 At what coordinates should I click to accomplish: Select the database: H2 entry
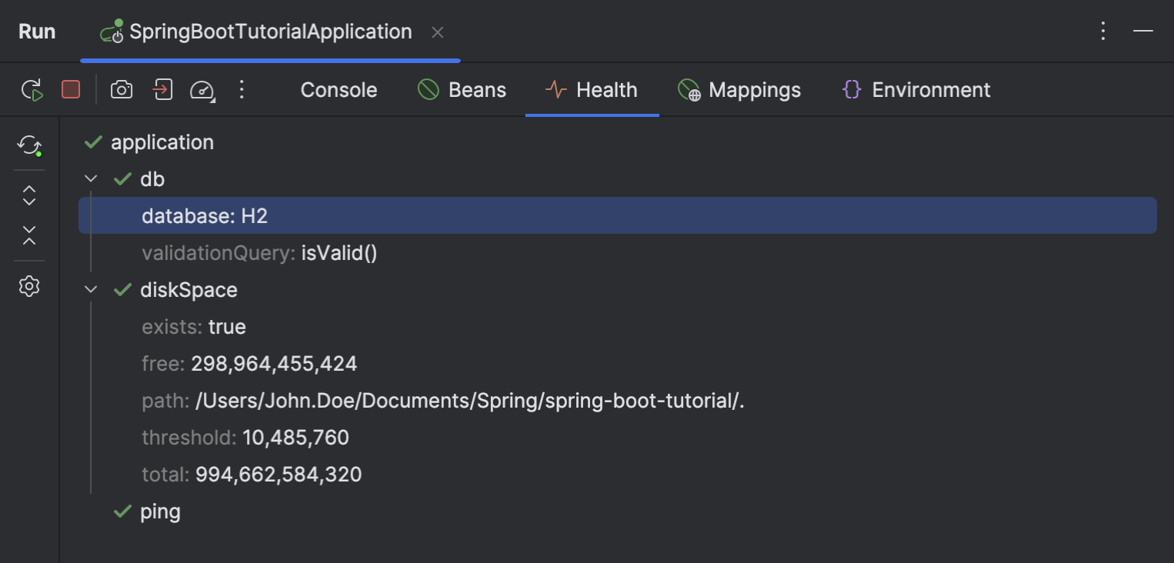click(205, 215)
